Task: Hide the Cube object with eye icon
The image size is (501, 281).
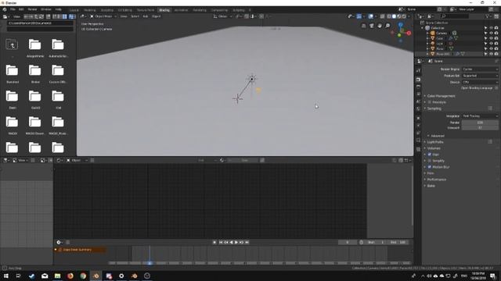Action: tap(491, 38)
